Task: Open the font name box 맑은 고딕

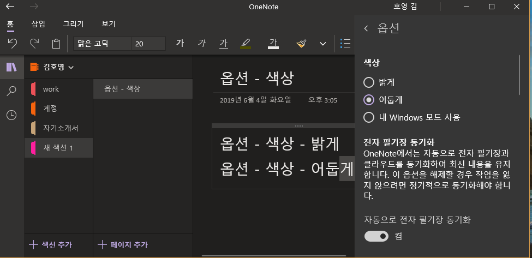Action: coord(102,44)
